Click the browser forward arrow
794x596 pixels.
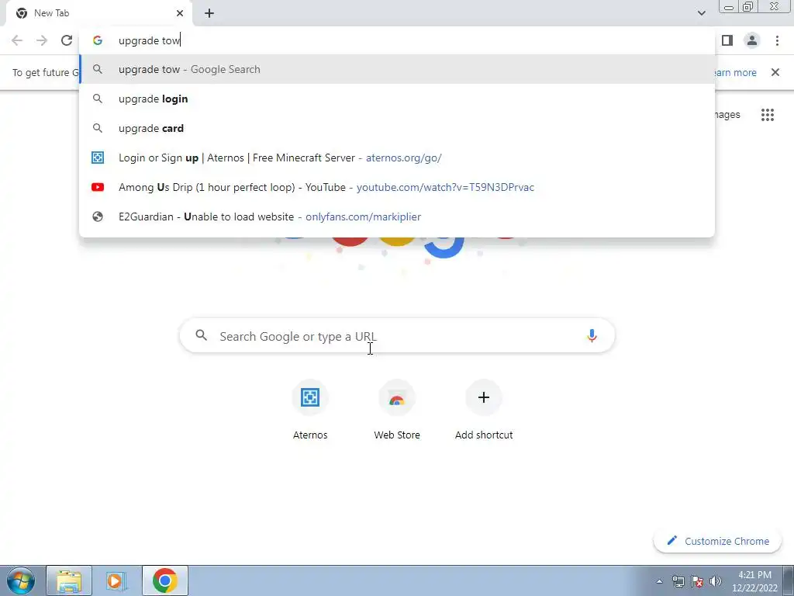coord(42,40)
